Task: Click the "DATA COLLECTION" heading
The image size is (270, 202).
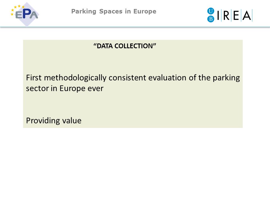Action: (x=125, y=46)
